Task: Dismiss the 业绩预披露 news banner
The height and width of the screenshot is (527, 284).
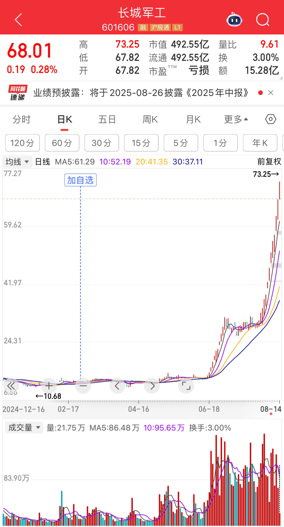Action: [271, 93]
